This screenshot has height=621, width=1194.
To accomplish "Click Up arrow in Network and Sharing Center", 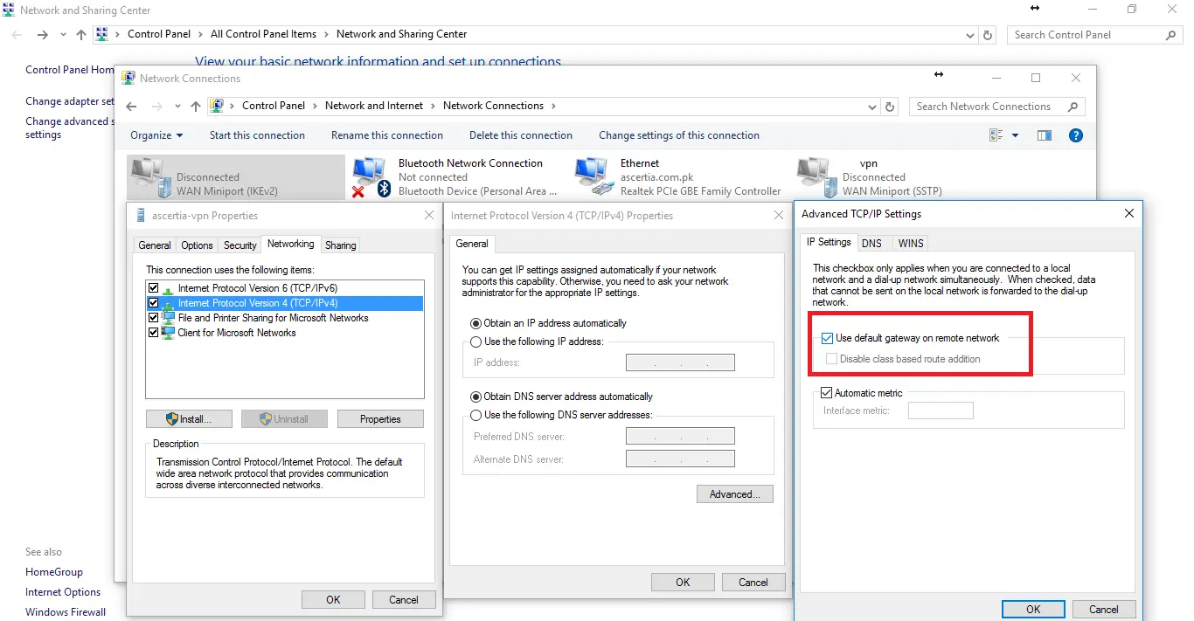I will click(81, 35).
